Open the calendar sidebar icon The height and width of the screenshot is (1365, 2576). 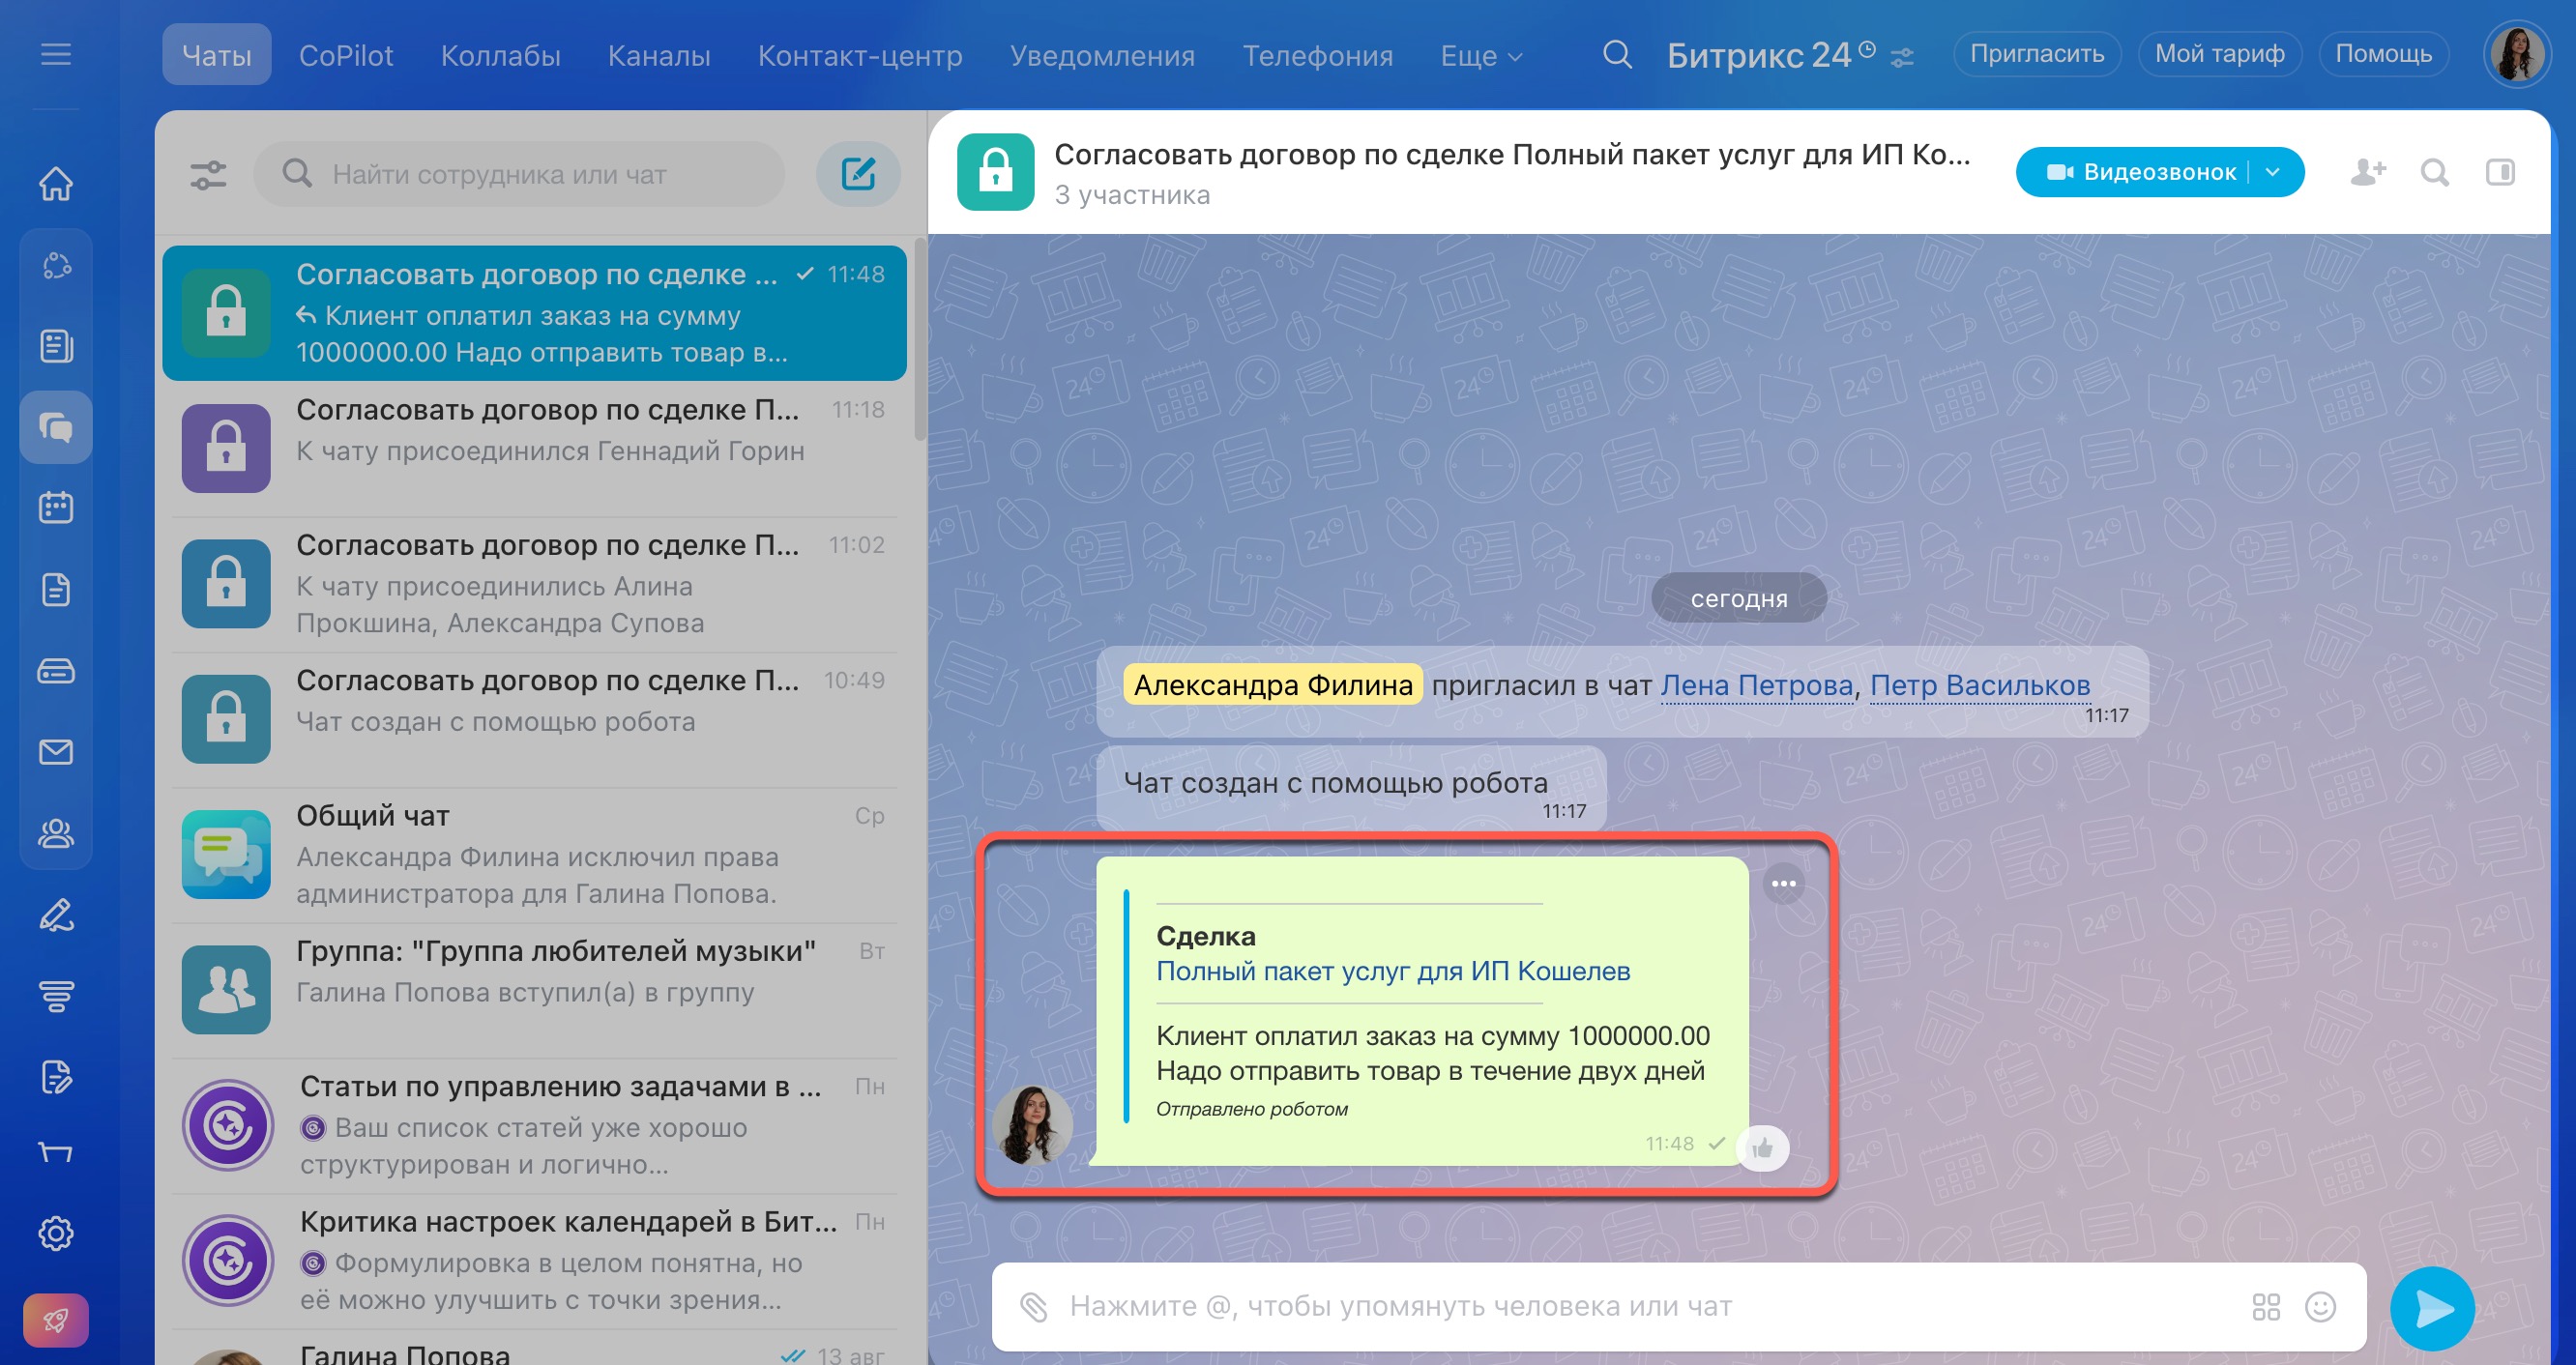tap(56, 508)
